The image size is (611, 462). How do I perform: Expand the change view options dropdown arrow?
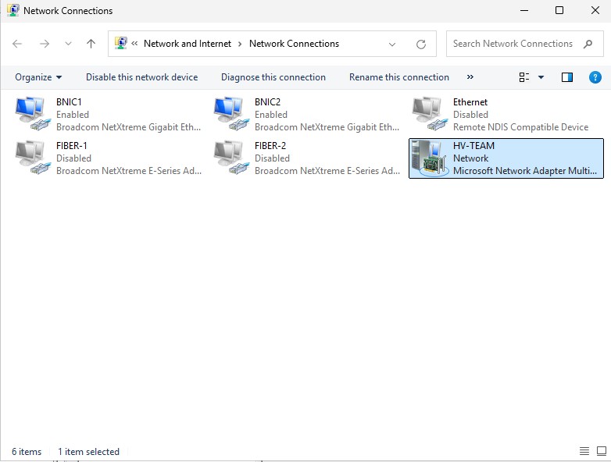[541, 77]
